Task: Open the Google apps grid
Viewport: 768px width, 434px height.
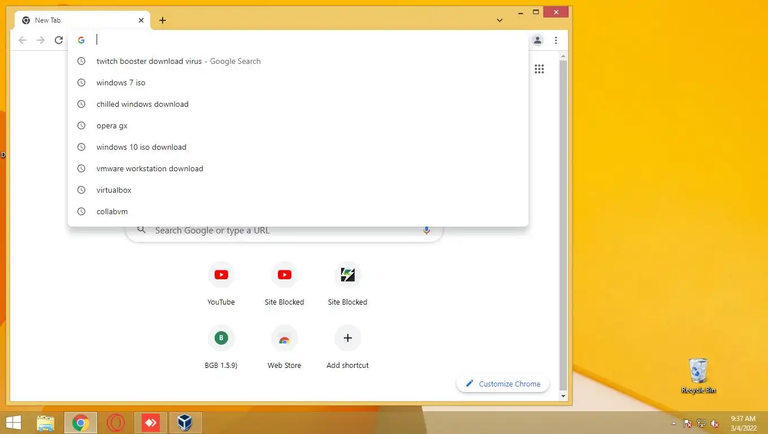Action: (539, 69)
